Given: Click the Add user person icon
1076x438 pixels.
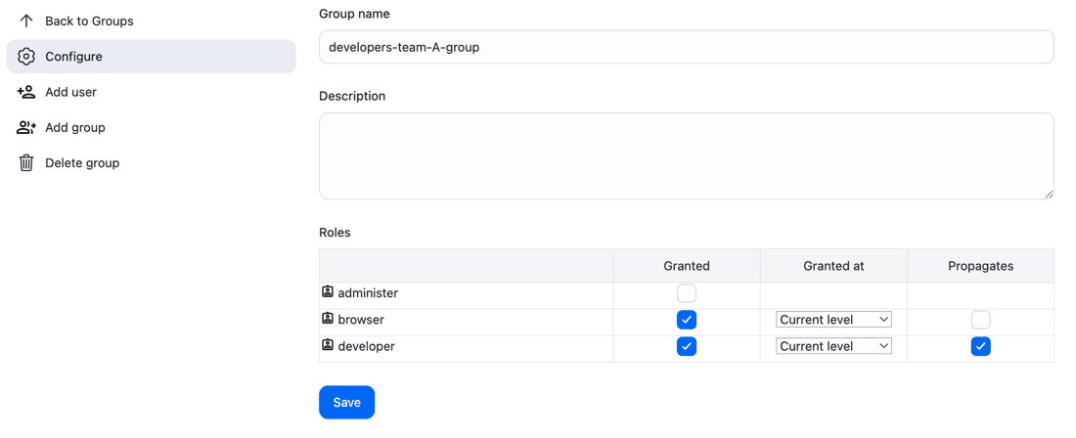Looking at the screenshot, I should [x=26, y=92].
